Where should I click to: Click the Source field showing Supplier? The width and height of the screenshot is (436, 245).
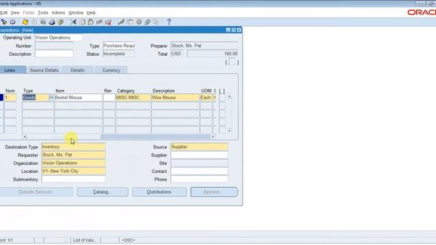tap(199, 147)
